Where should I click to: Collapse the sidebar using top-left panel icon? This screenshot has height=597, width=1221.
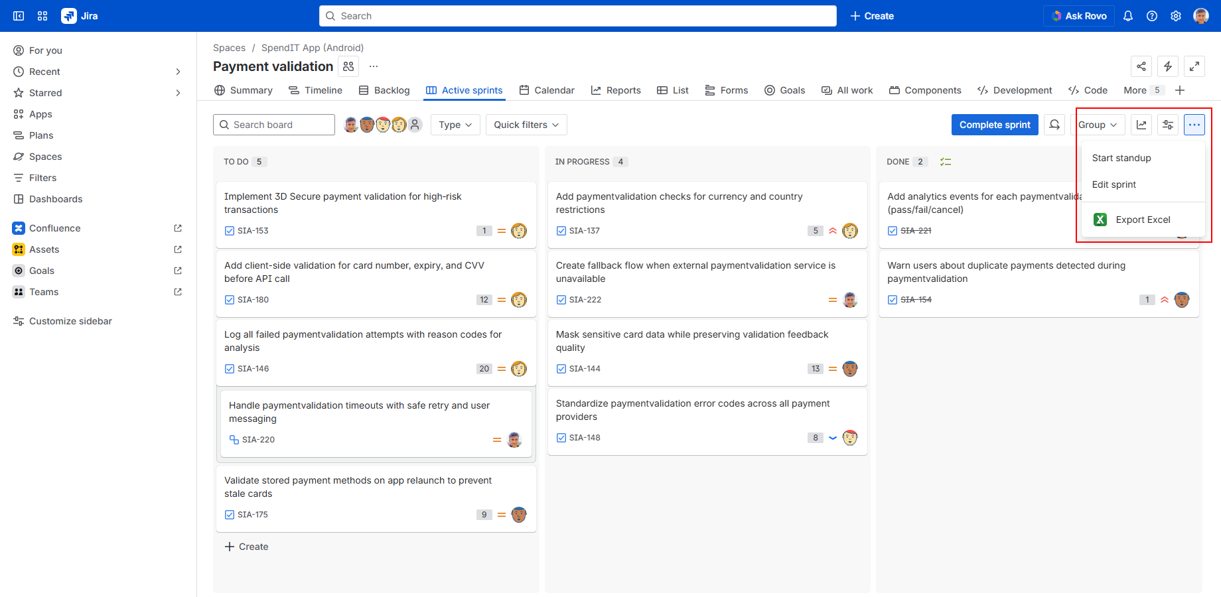coord(19,16)
